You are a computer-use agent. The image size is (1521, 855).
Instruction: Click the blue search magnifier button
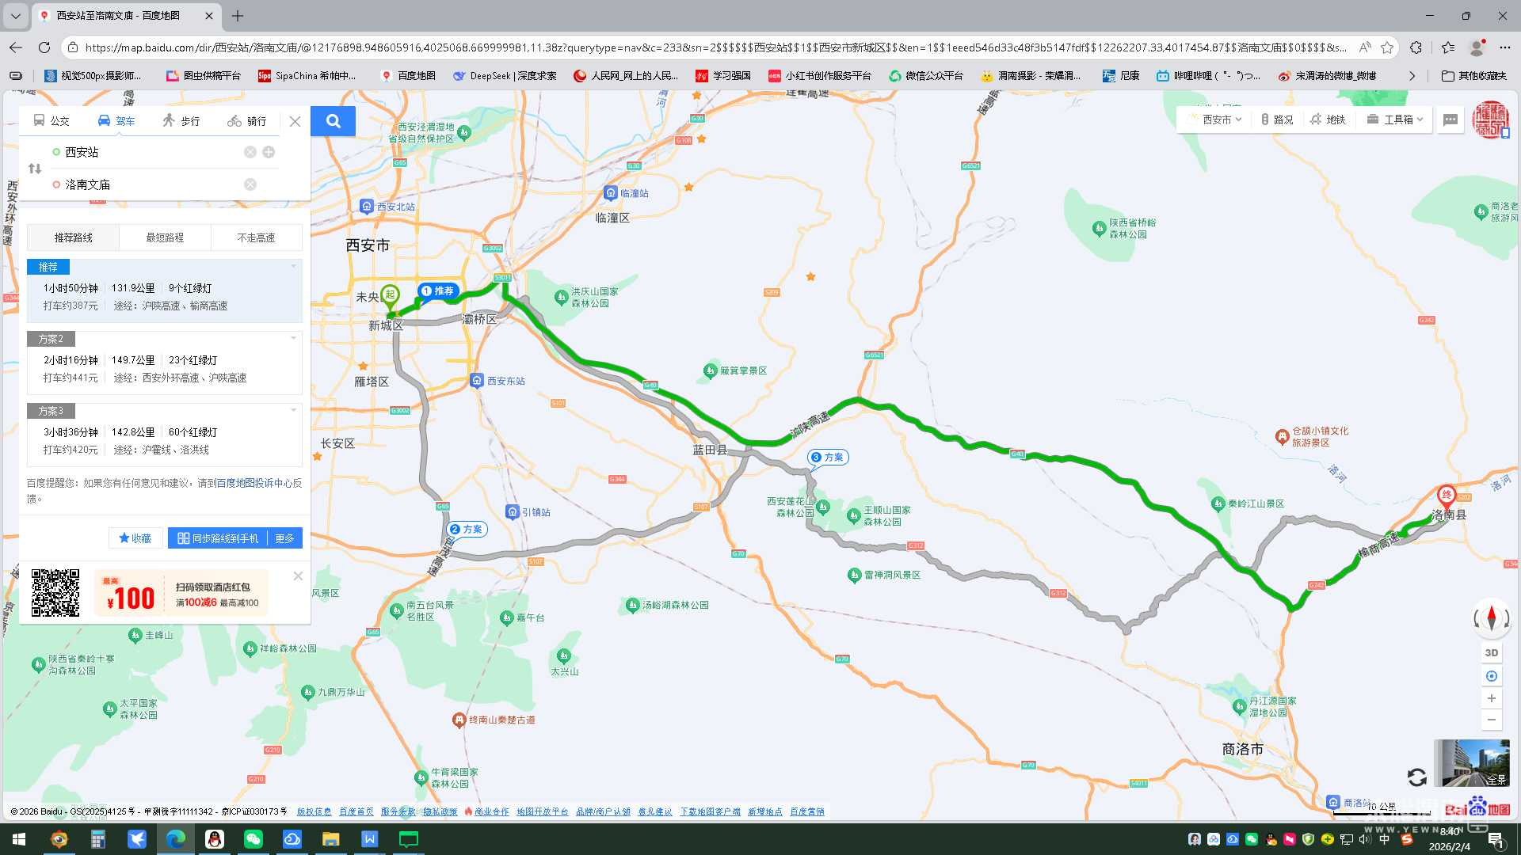(333, 121)
